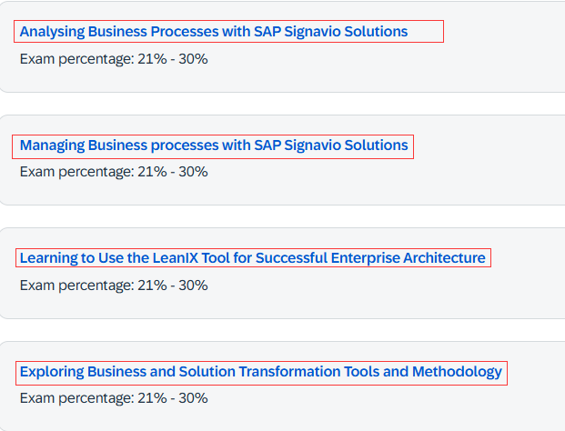This screenshot has height=431, width=565.
Task: Click the word Managing in second topic title
Action: 52,145
